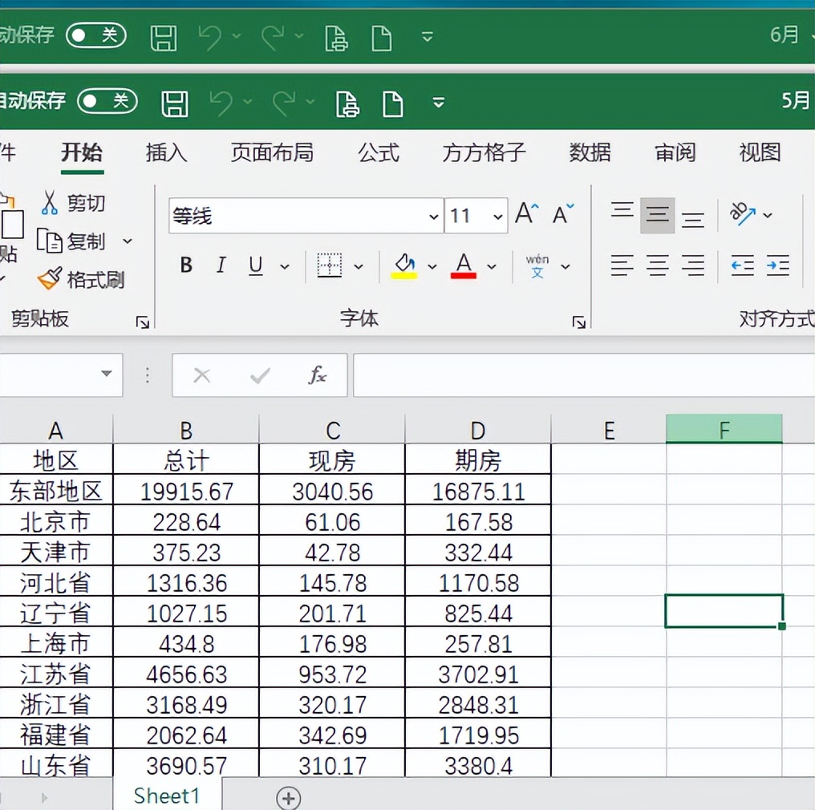Screen dimensions: 815x810
Task: Open font name dropdown 等线
Action: (433, 217)
